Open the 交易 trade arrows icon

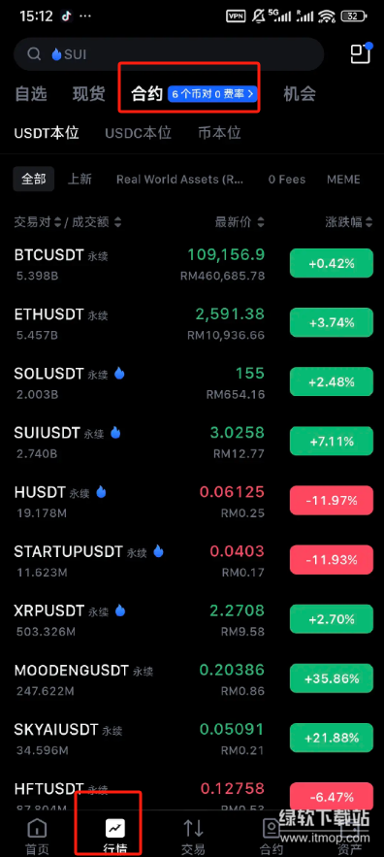pyautogui.click(x=193, y=828)
